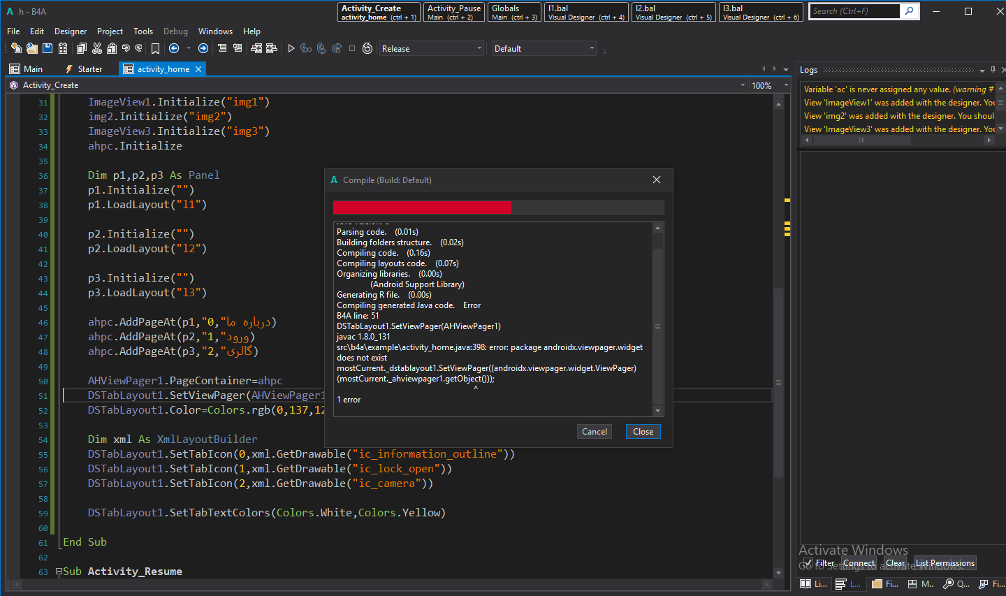Toggle the Filter checkbox in Logs
1006x596 pixels.
pos(808,563)
